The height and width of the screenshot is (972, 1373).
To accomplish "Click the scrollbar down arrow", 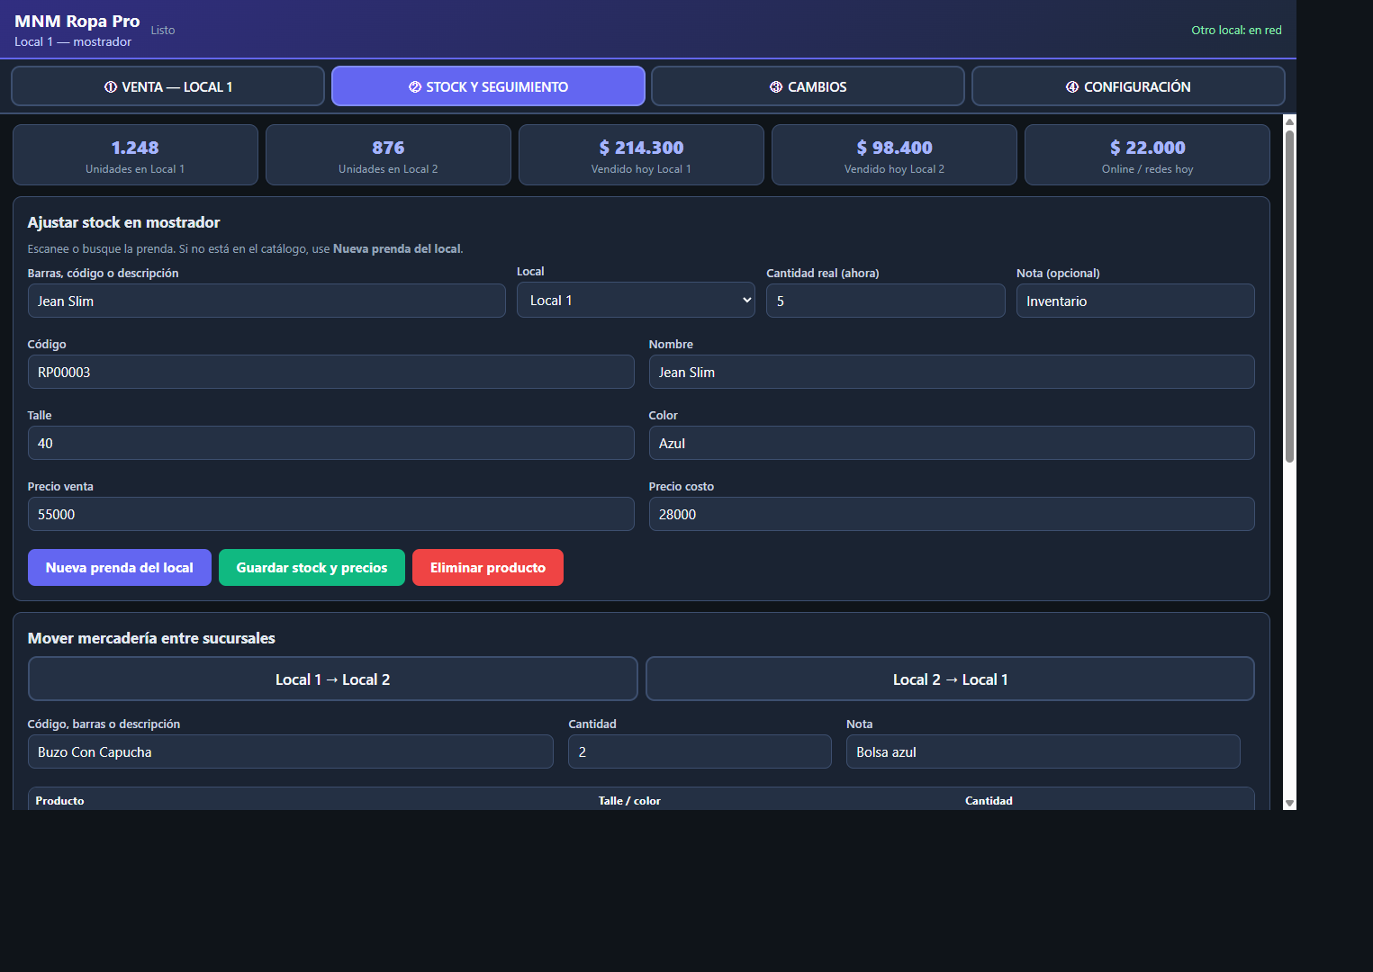I will [1289, 803].
